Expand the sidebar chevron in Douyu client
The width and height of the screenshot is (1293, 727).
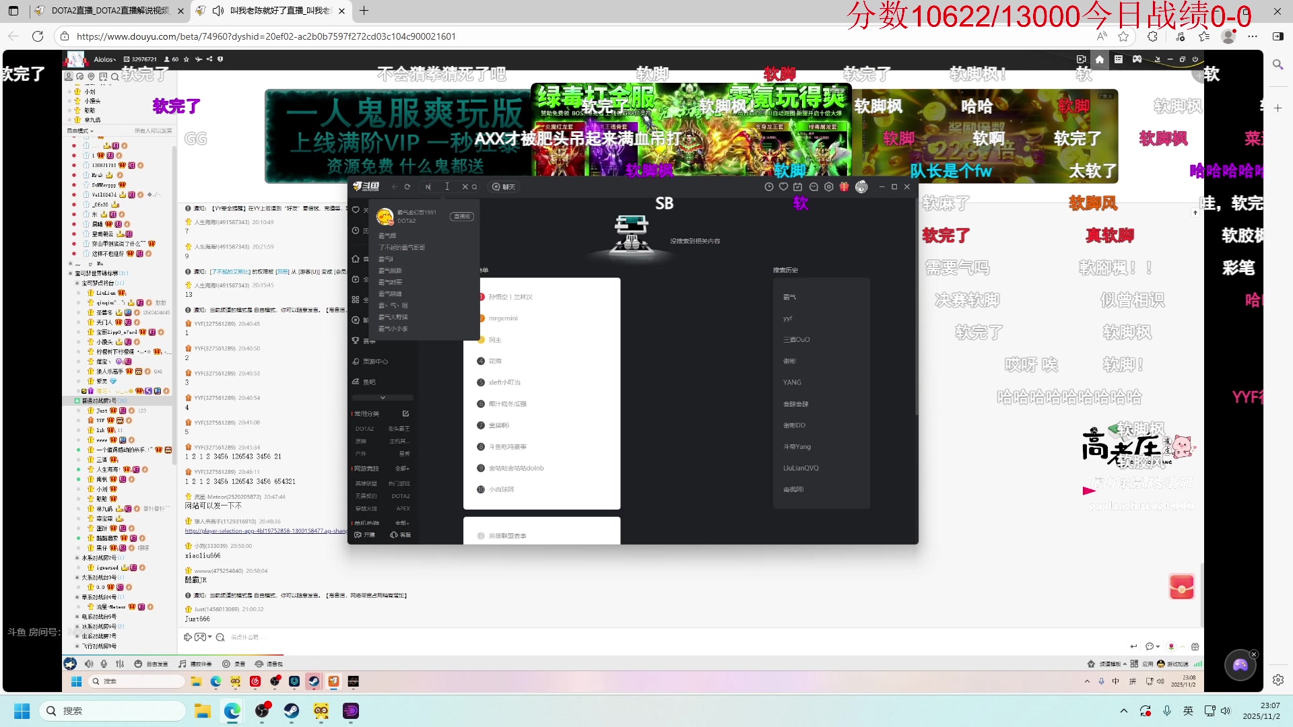383,398
